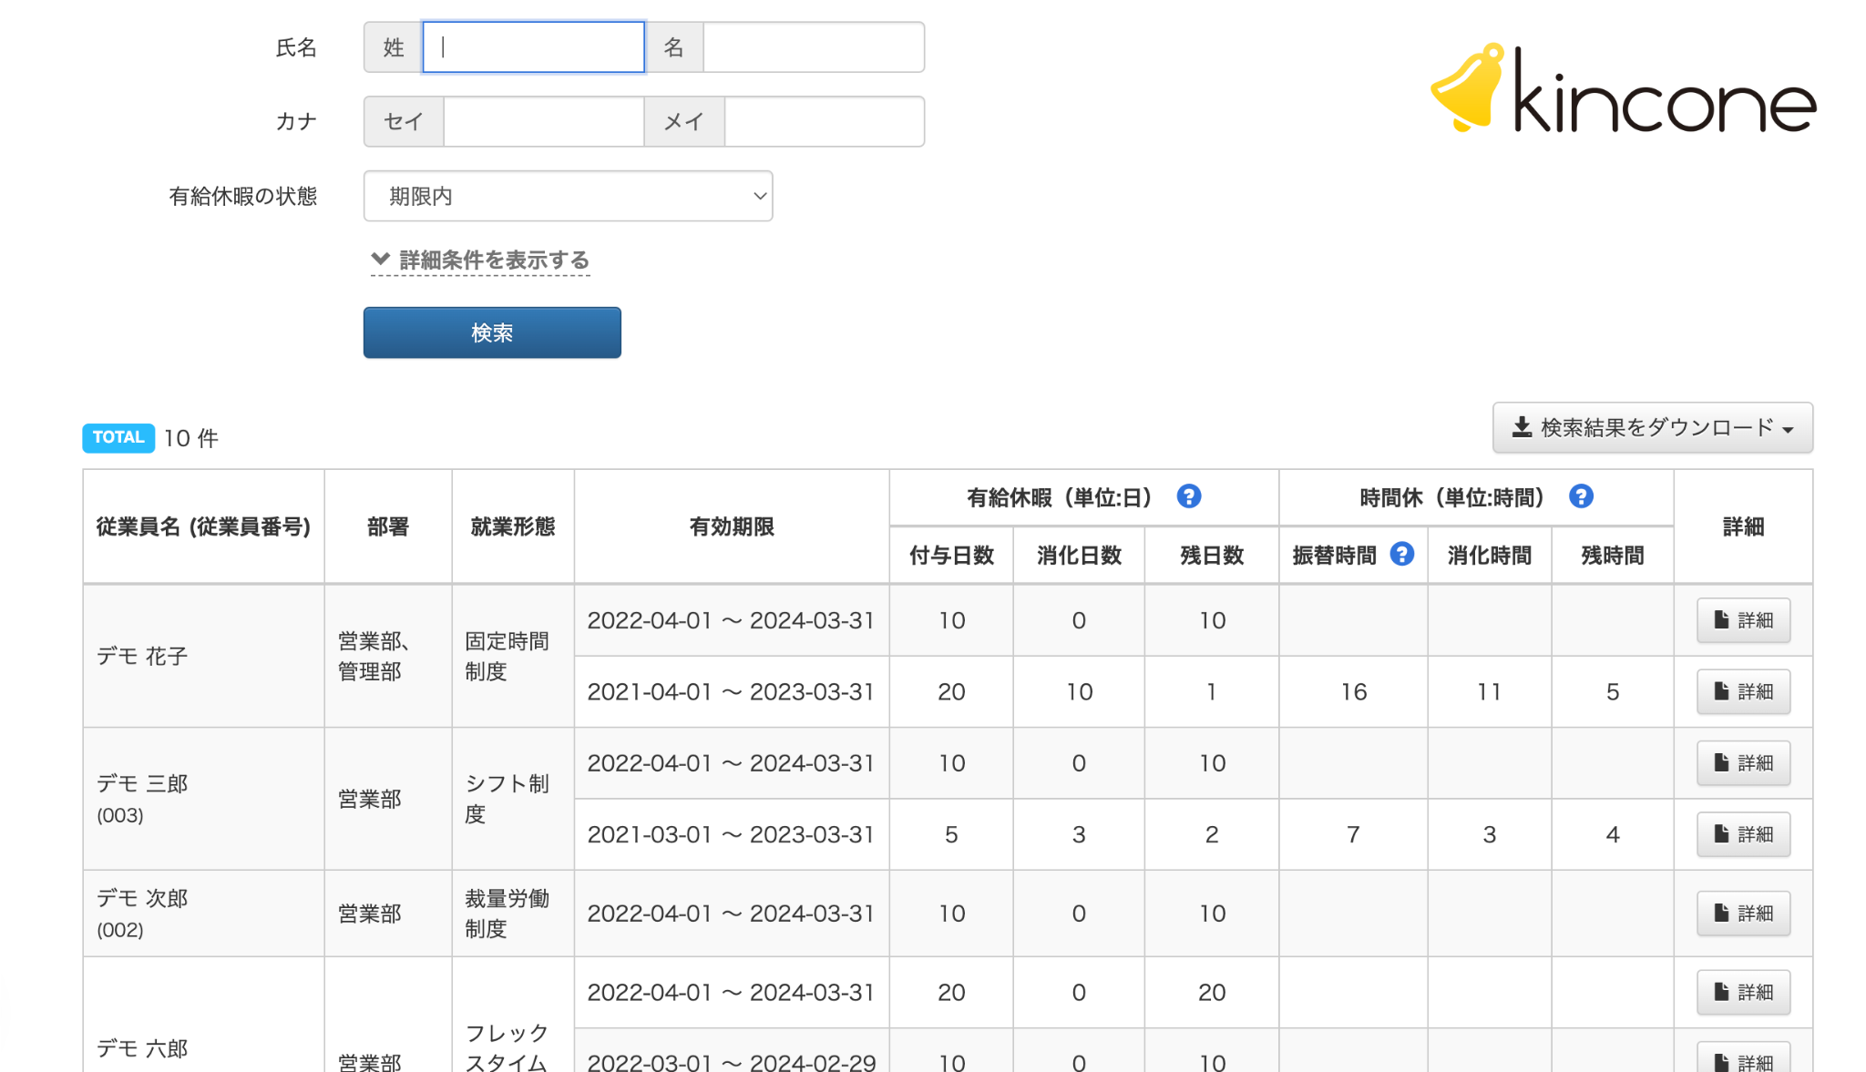Screen dimensions: 1866x1072
Task: Click the kincone bell logo
Action: [x=1467, y=89]
